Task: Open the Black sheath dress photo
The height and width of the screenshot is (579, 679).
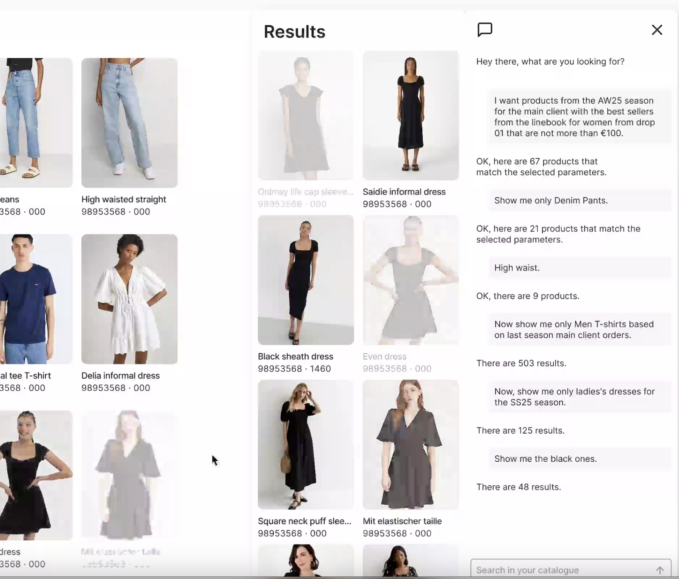Action: 306,280
